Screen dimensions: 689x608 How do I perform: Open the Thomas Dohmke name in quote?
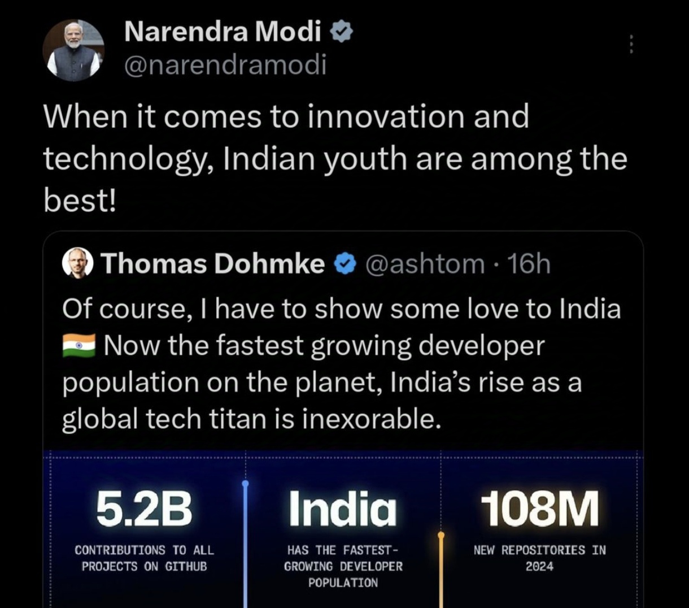[x=212, y=264]
